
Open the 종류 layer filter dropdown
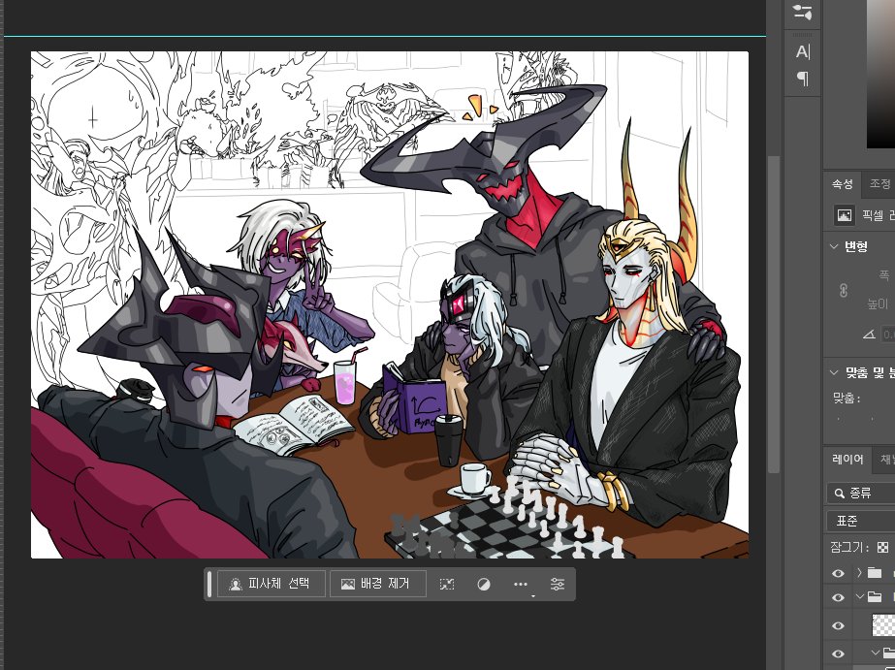[861, 494]
